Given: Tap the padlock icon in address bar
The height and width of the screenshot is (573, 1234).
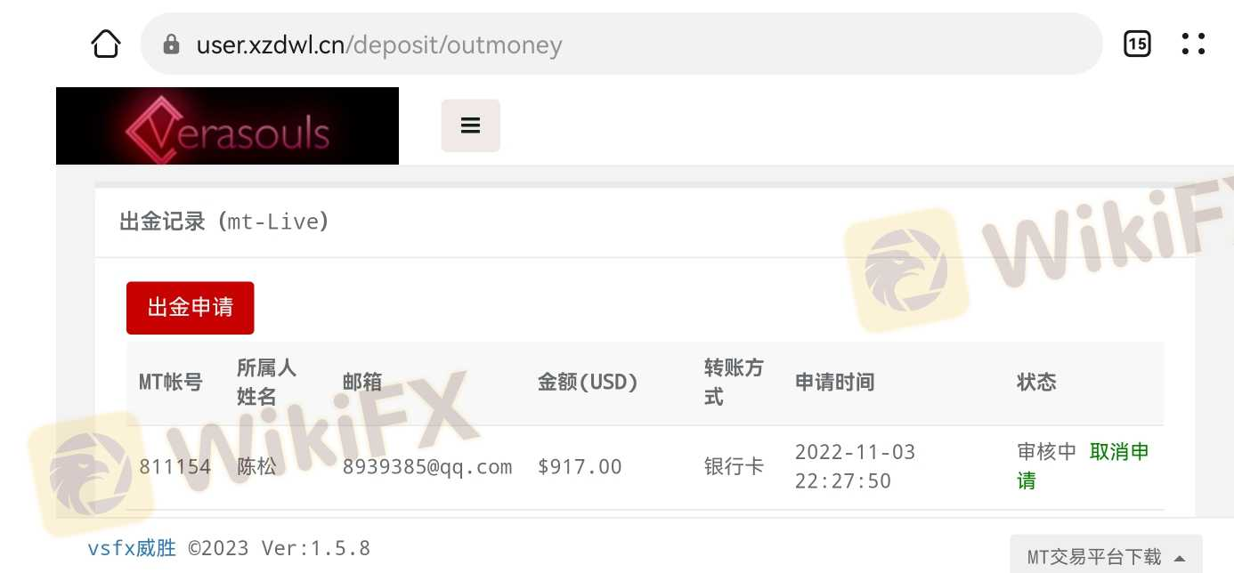Looking at the screenshot, I should point(172,44).
